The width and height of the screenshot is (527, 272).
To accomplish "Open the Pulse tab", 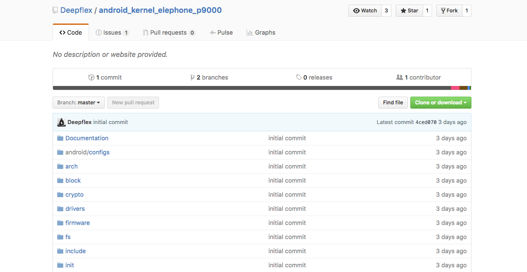I will [x=221, y=33].
